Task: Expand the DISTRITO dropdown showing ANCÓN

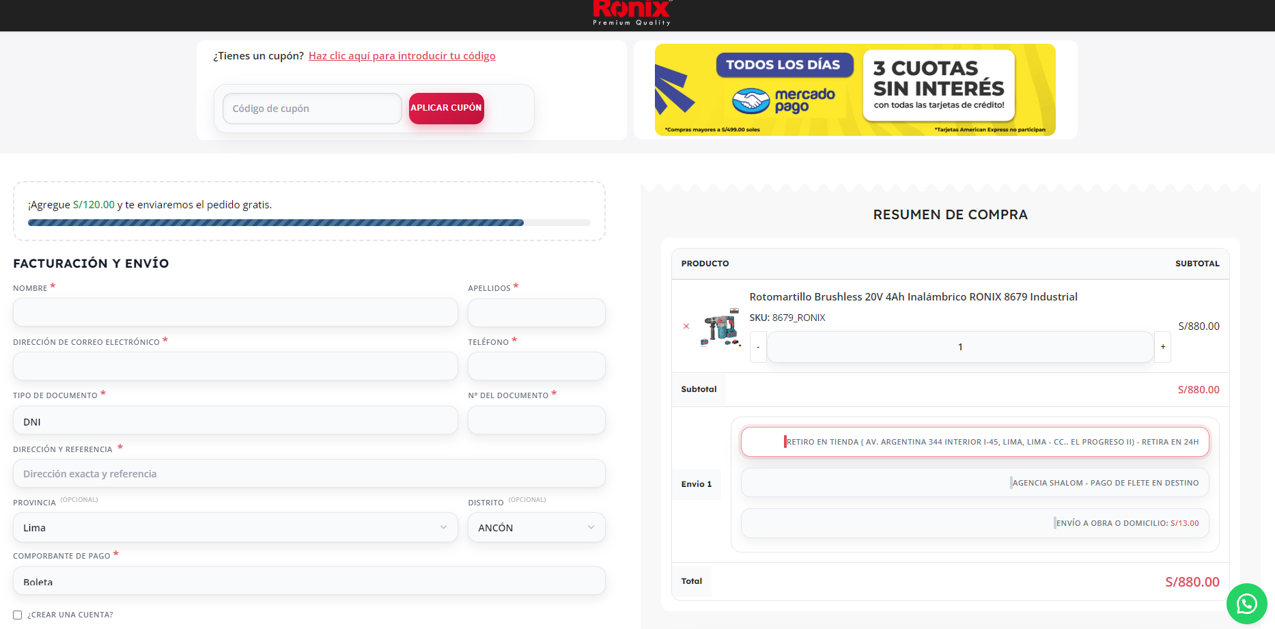Action: (x=537, y=527)
